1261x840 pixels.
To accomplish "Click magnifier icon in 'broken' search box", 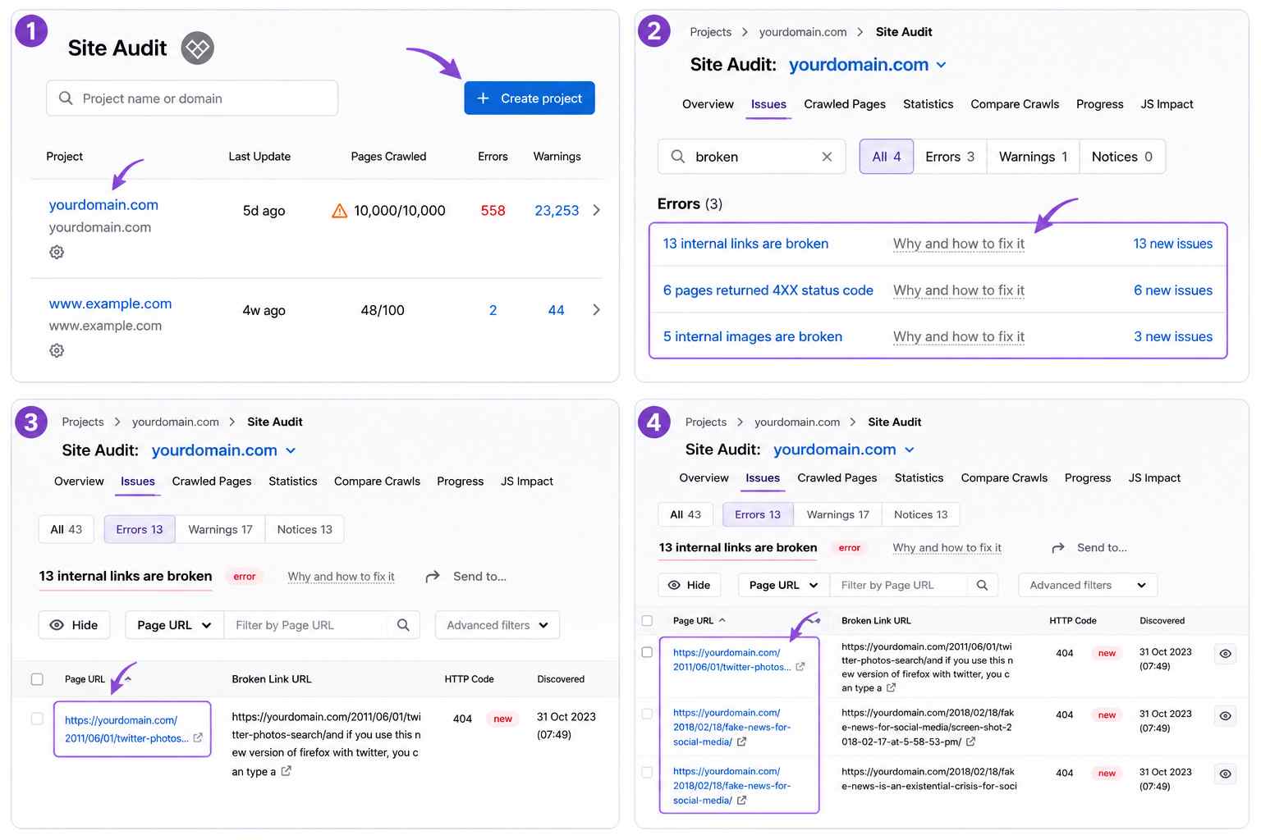I will (x=678, y=156).
